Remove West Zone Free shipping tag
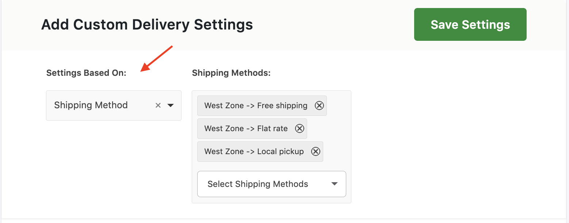Screen dimensions: 569x223 [x=319, y=106]
